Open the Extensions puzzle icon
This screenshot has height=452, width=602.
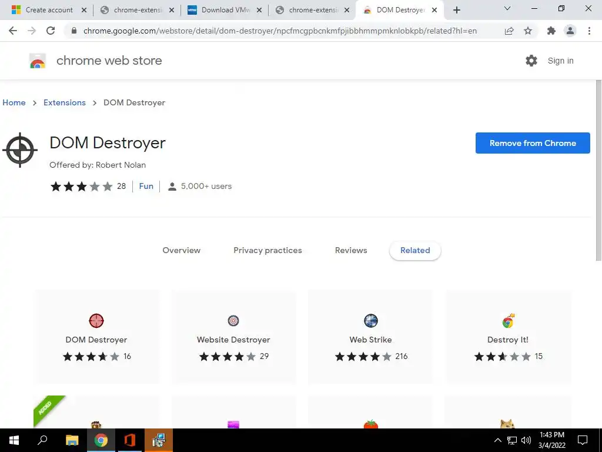point(551,31)
